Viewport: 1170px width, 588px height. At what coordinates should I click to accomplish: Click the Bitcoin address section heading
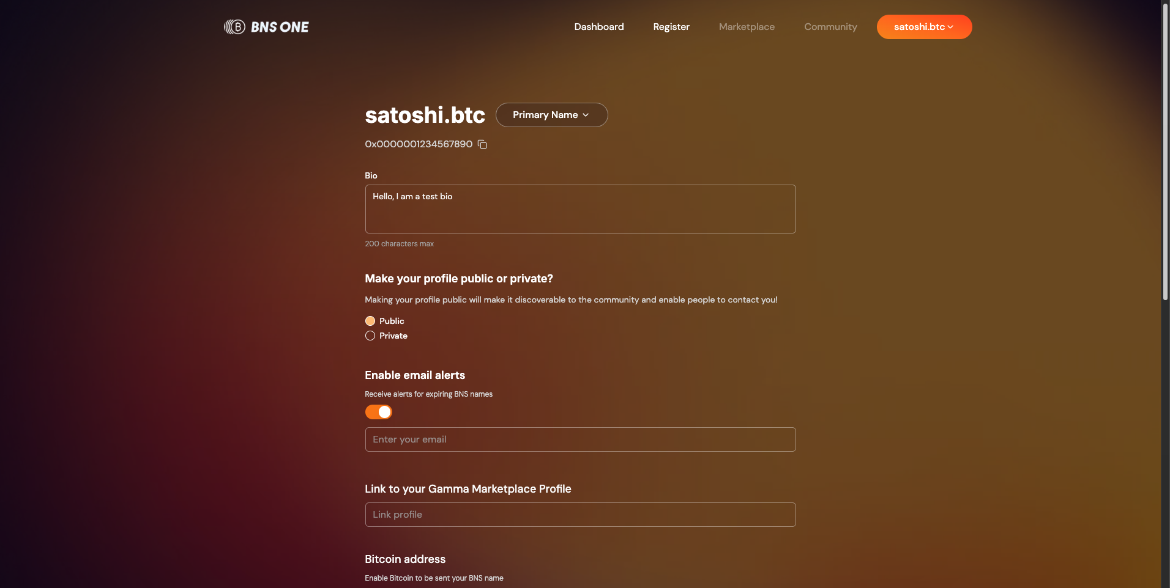click(x=405, y=559)
